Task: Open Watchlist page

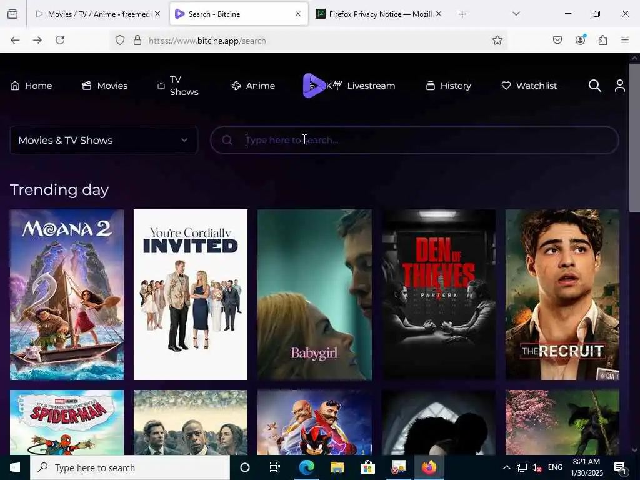Action: pos(529,86)
